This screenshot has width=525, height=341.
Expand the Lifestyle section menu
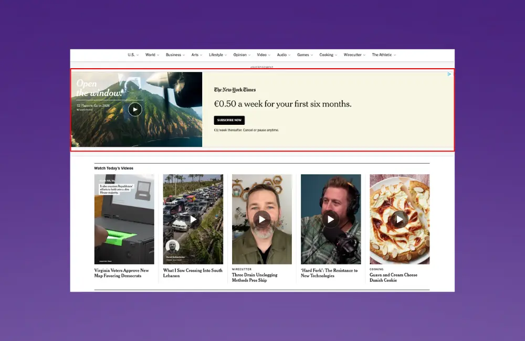217,55
